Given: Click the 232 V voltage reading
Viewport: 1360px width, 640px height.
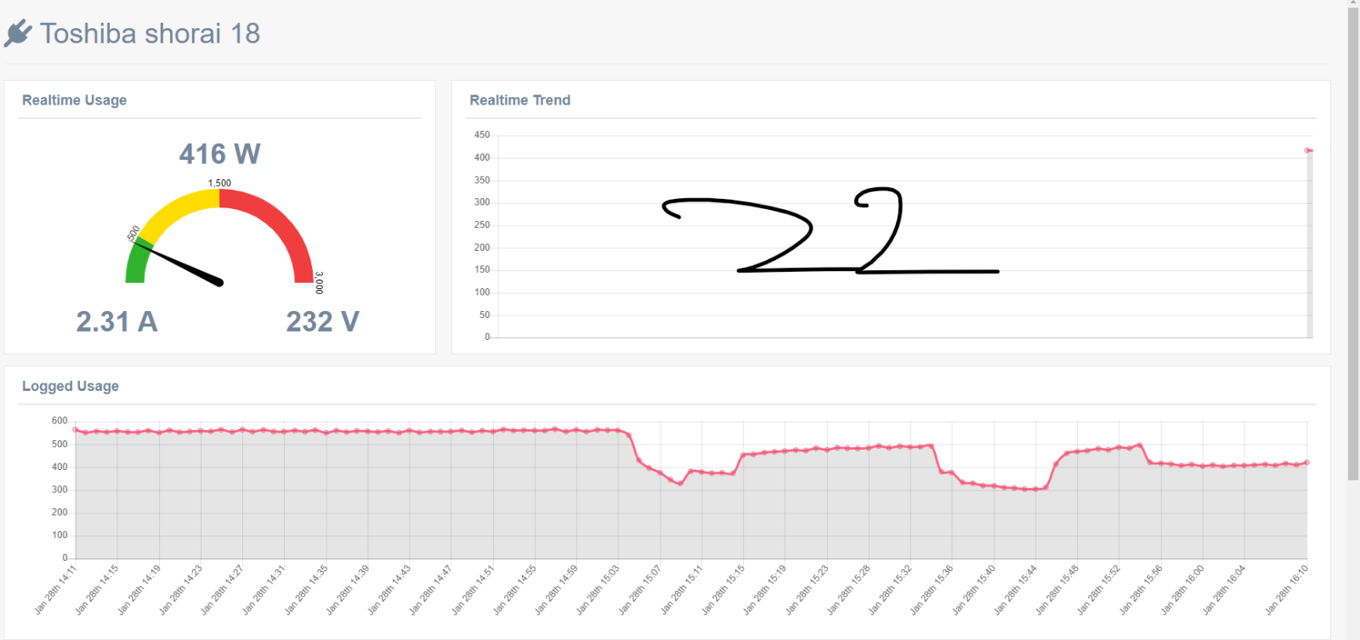Looking at the screenshot, I should coord(322,322).
